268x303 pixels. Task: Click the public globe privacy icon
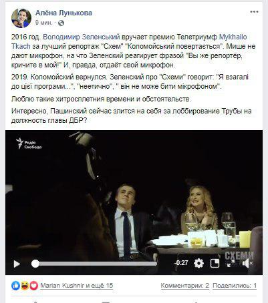(61, 23)
